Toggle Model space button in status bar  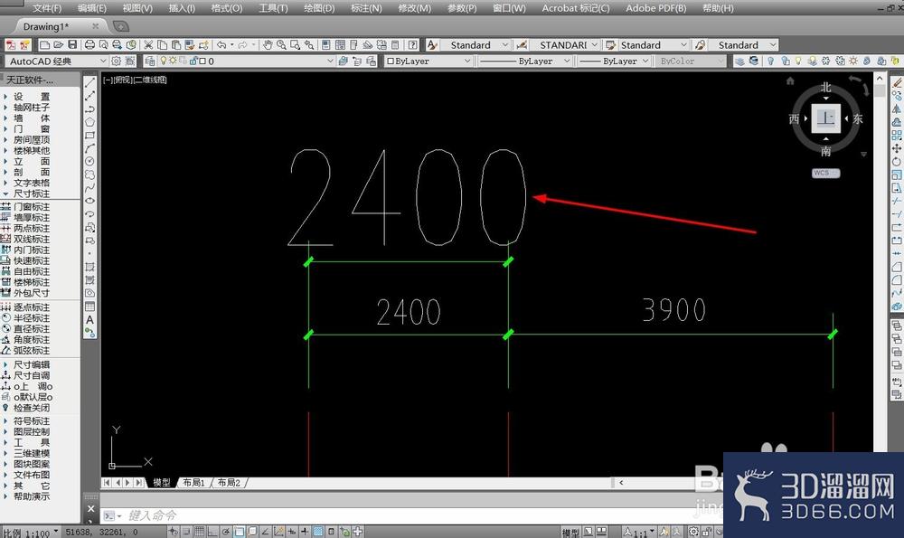[x=570, y=533]
